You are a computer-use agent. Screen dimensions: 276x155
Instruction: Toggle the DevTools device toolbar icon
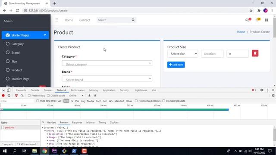9,90
